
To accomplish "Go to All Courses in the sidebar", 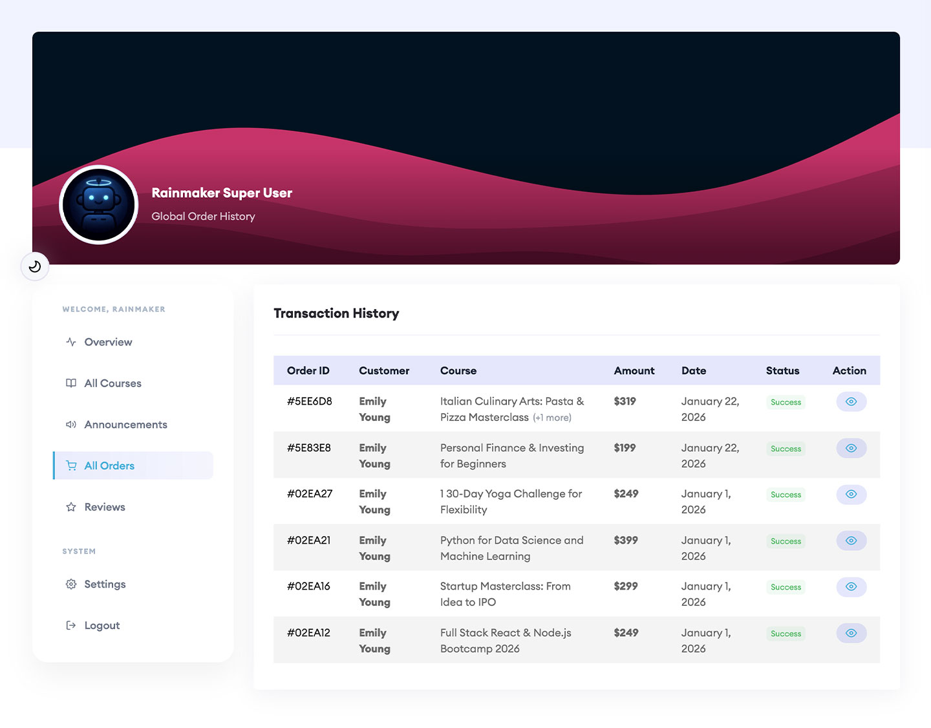I will click(112, 383).
